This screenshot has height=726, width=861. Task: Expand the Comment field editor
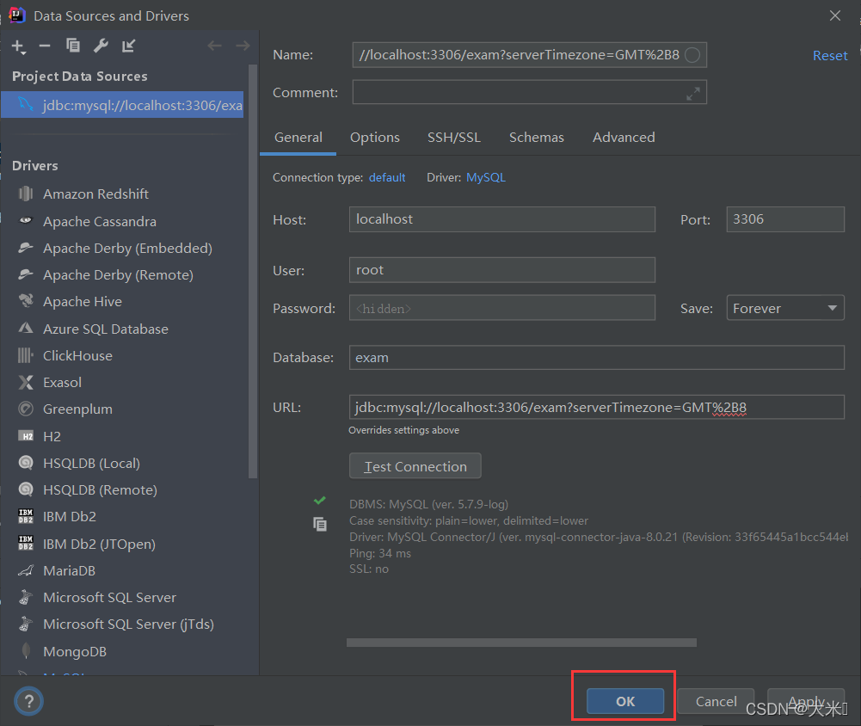click(x=693, y=94)
